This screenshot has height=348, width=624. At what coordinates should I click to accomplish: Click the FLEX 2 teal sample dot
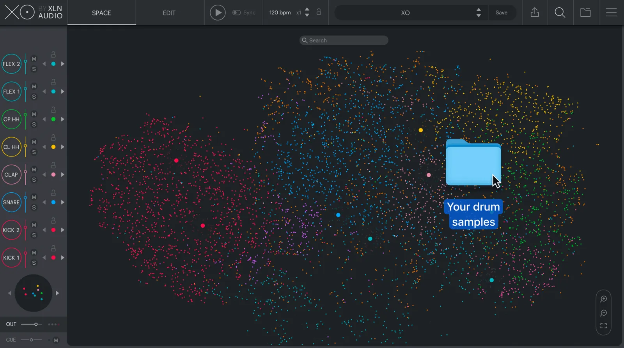click(53, 64)
